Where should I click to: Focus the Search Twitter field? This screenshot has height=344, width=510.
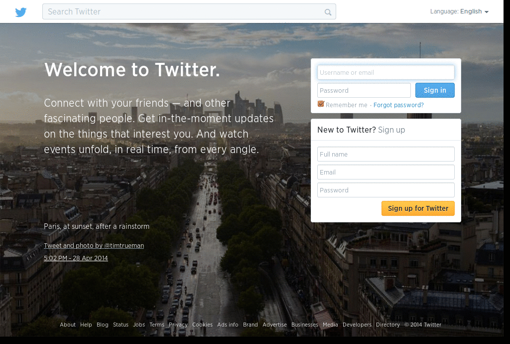coord(189,12)
